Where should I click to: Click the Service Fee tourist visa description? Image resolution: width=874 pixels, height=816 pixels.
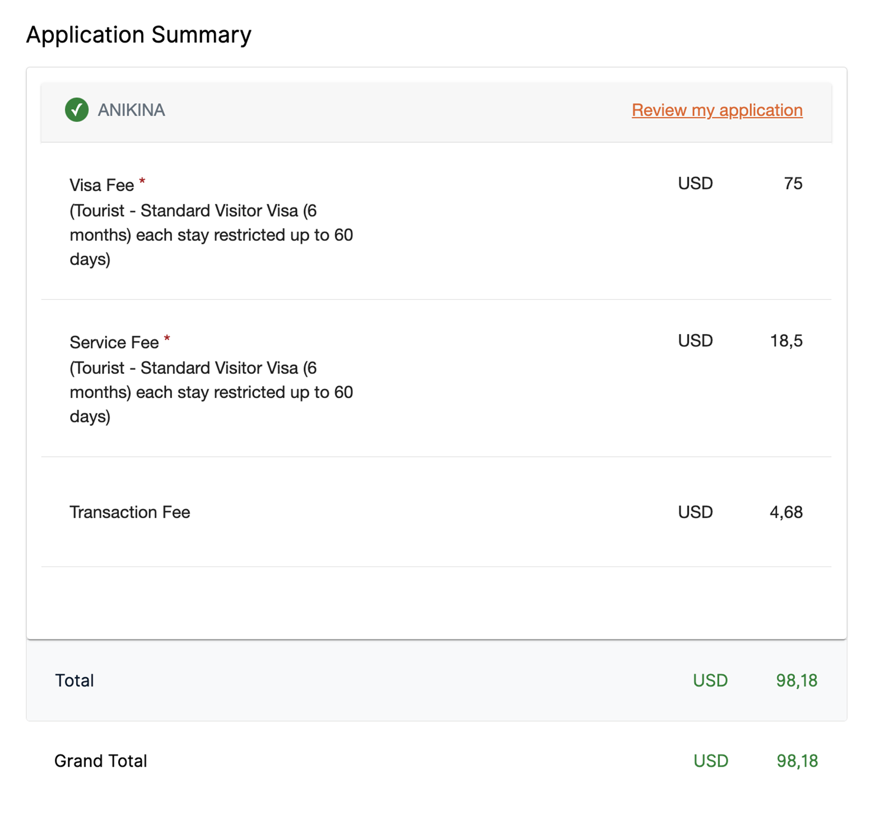(211, 392)
